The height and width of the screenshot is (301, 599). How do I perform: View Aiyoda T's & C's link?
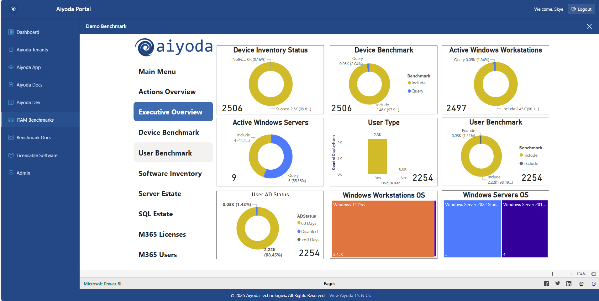350,295
